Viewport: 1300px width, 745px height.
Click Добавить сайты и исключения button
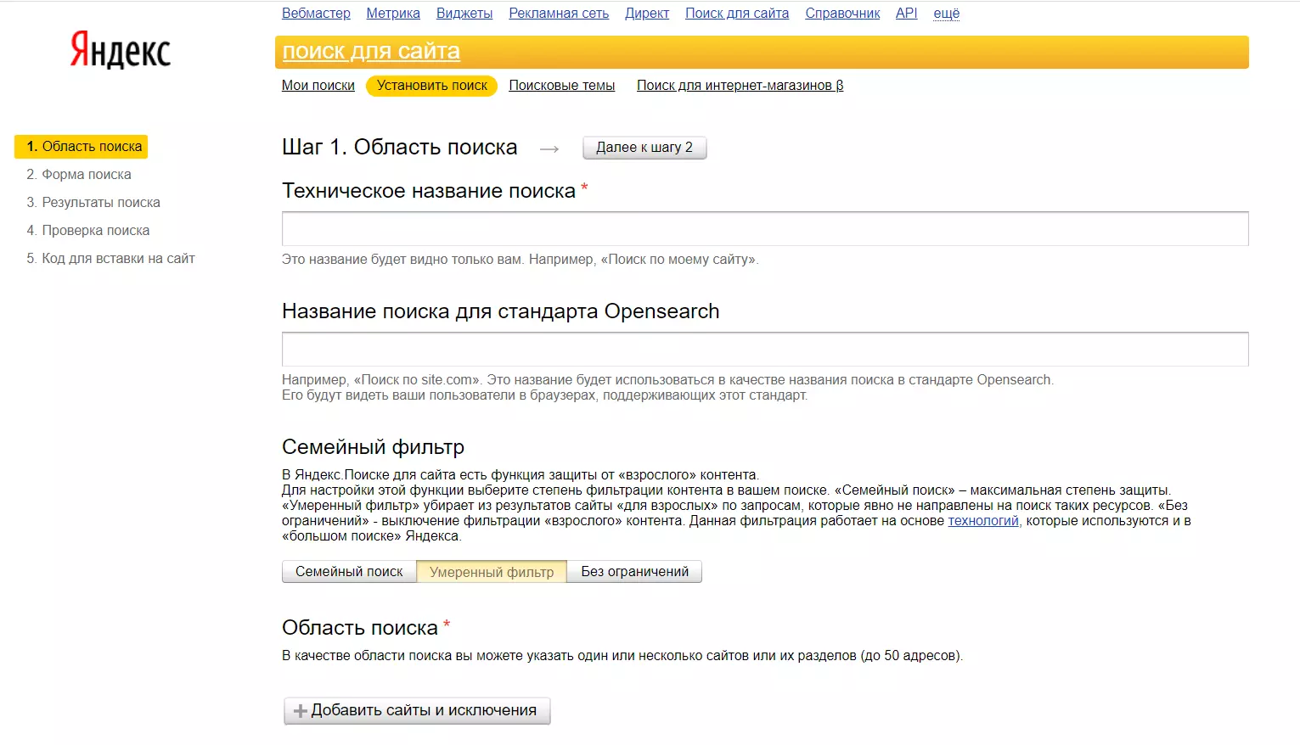(x=417, y=711)
